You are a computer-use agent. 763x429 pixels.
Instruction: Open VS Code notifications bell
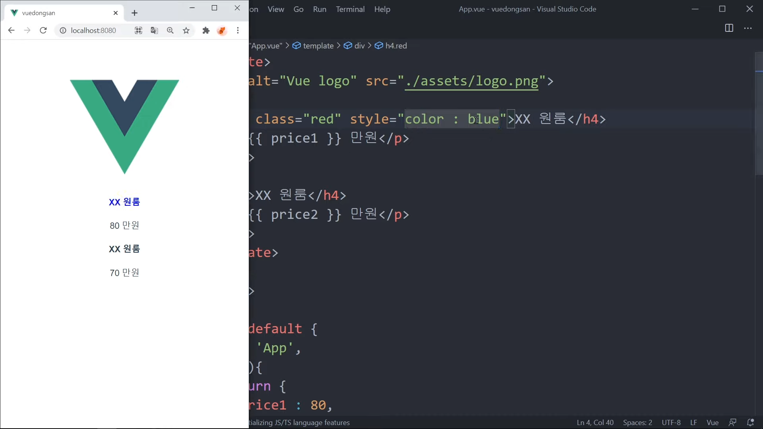(750, 423)
